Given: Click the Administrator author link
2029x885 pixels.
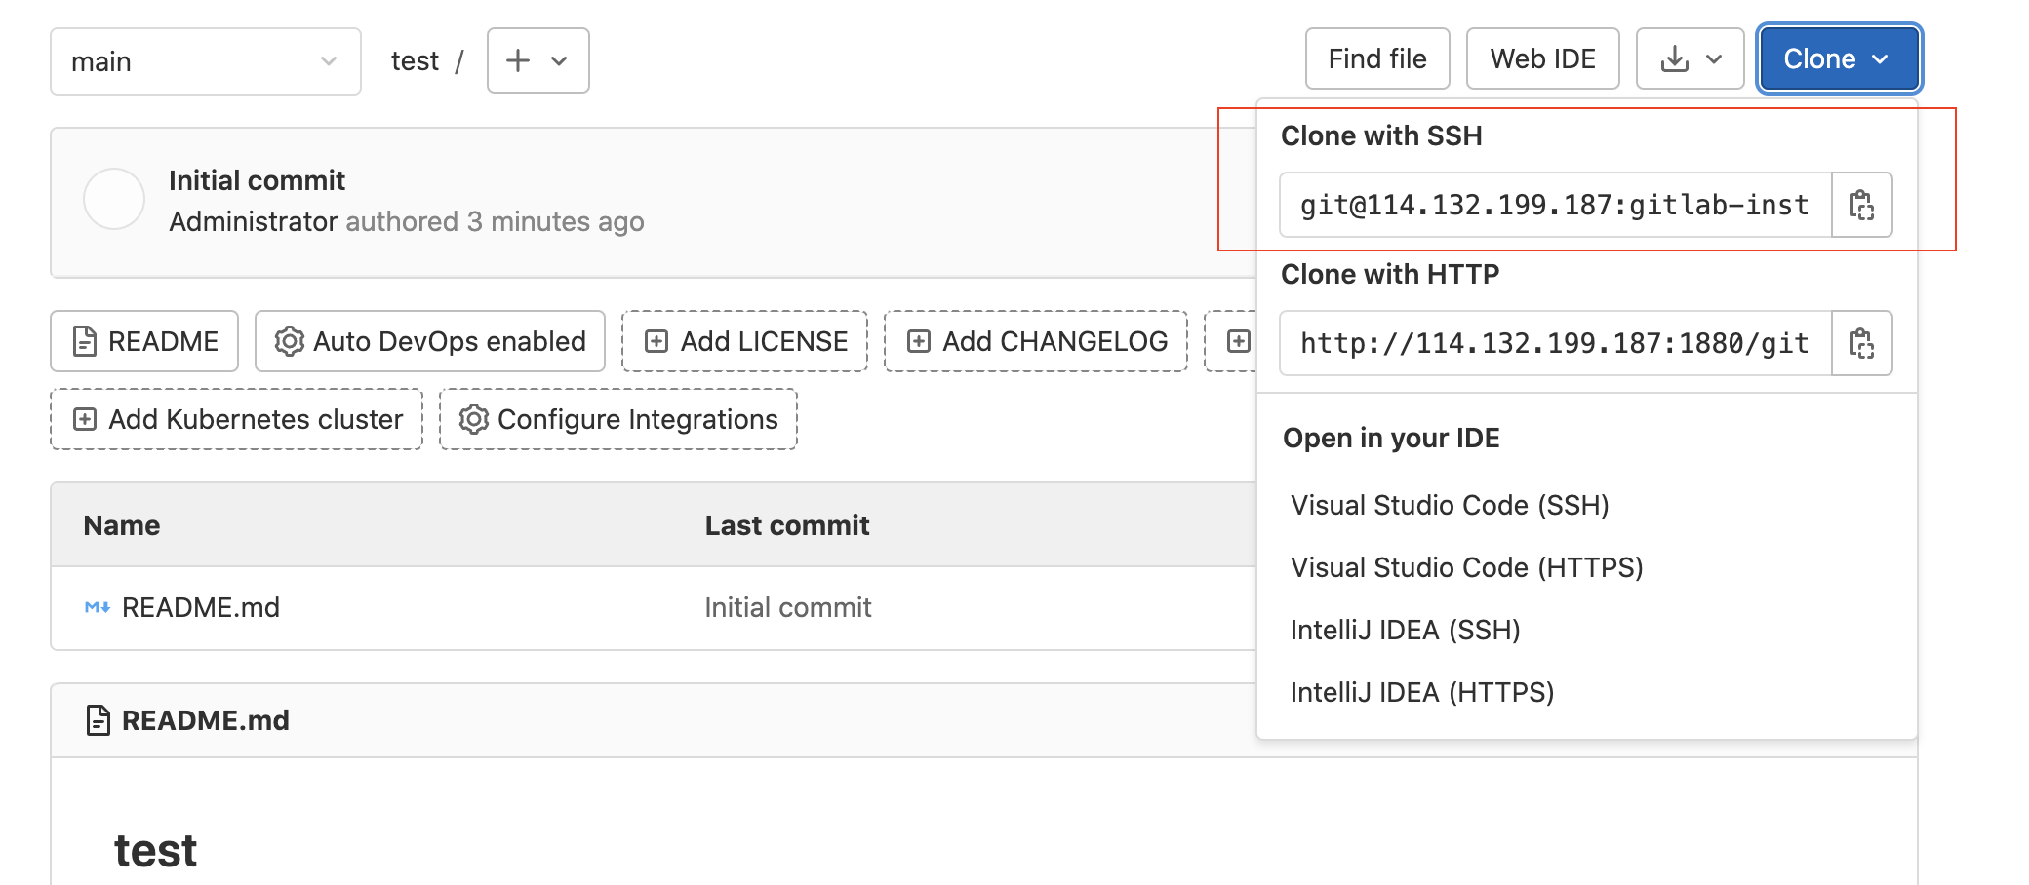Looking at the screenshot, I should pos(254,222).
